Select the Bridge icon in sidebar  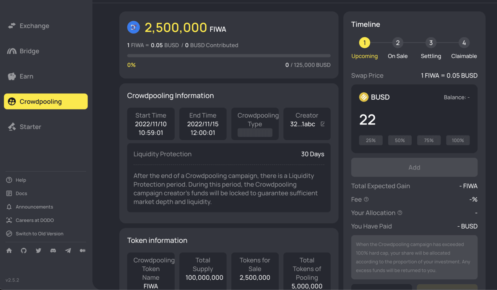(x=12, y=51)
